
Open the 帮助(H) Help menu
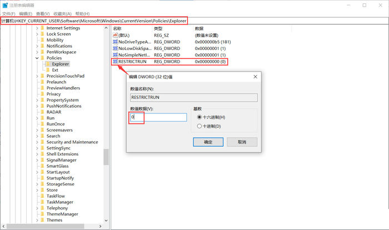(82, 14)
